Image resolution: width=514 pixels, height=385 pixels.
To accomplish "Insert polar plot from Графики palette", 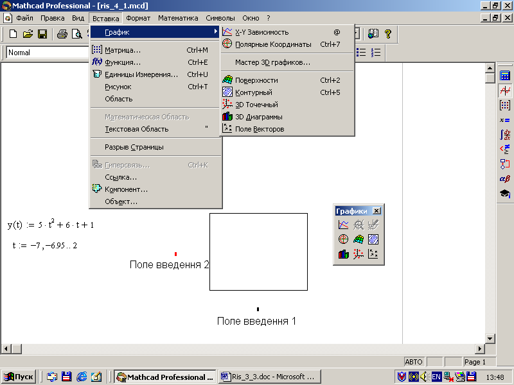I will [344, 239].
